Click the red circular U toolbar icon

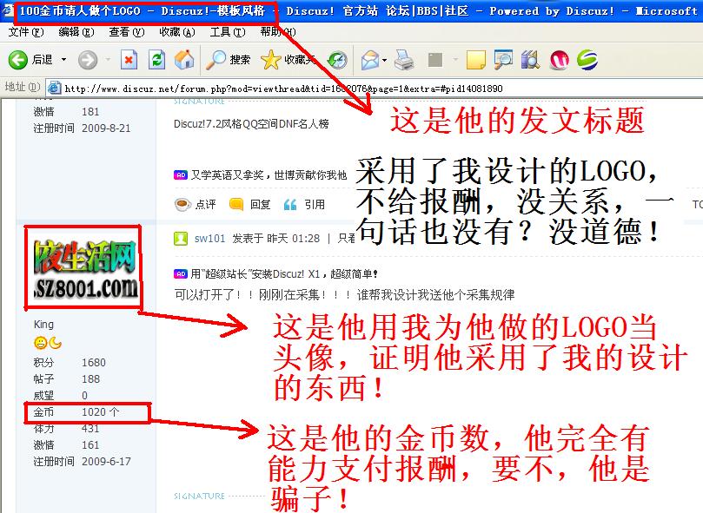tap(559, 60)
